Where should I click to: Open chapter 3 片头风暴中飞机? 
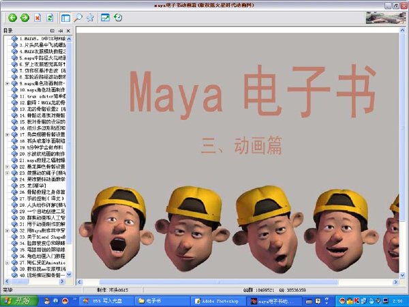click(x=42, y=45)
